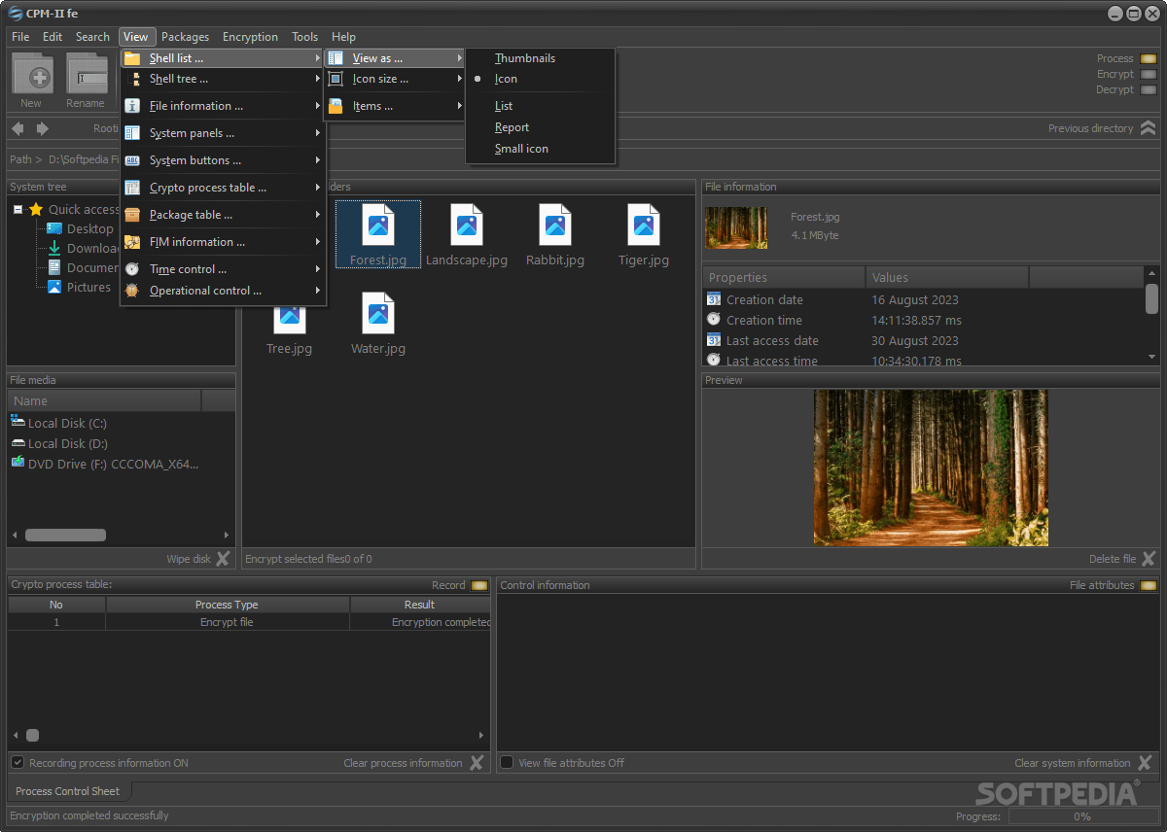Select the Landscape.jpg file icon
Screen dimensions: 1167x832
(467, 225)
